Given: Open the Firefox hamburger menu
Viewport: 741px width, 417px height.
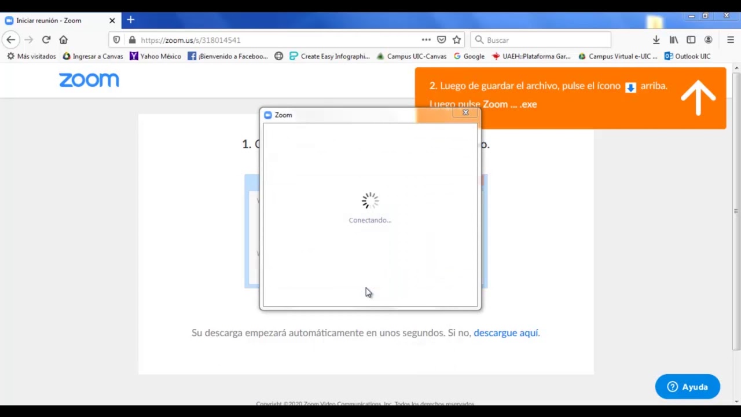Looking at the screenshot, I should coord(730,40).
